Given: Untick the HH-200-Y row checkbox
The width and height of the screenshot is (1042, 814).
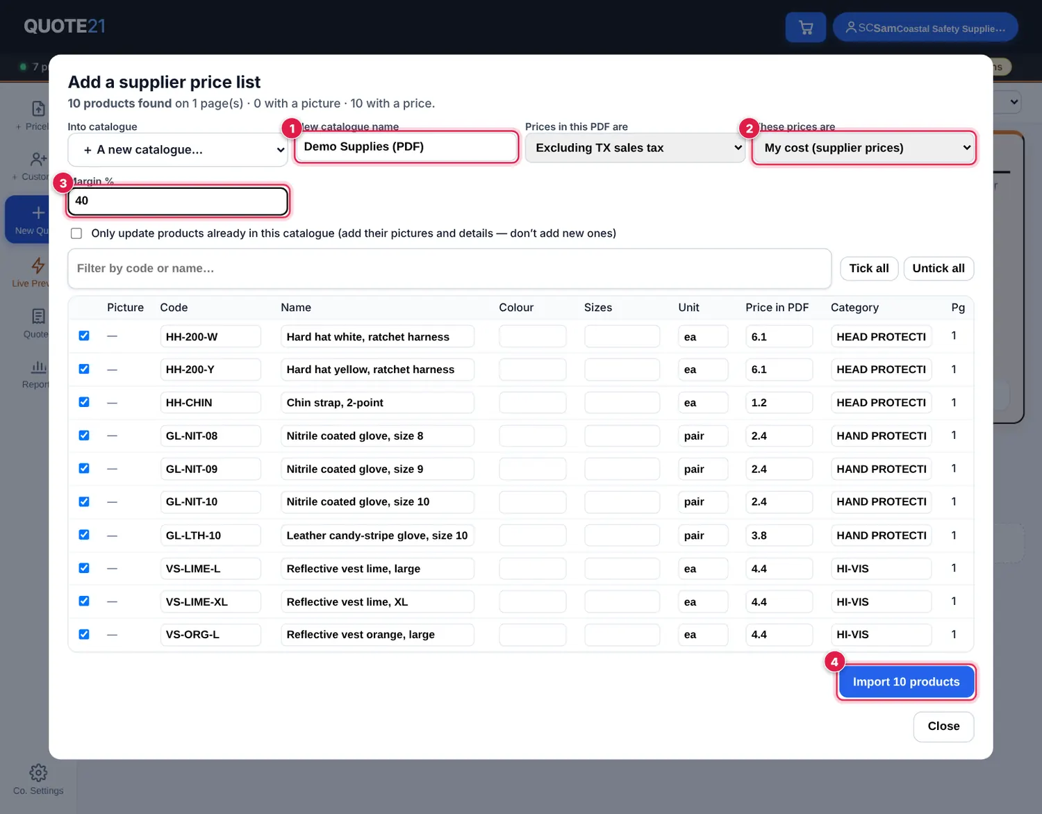Looking at the screenshot, I should pos(84,369).
